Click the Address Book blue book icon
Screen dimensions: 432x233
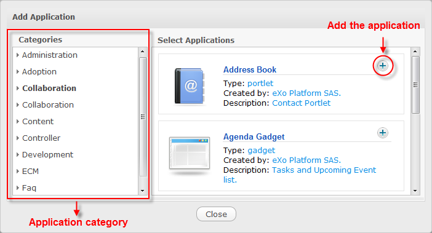pyautogui.click(x=190, y=86)
